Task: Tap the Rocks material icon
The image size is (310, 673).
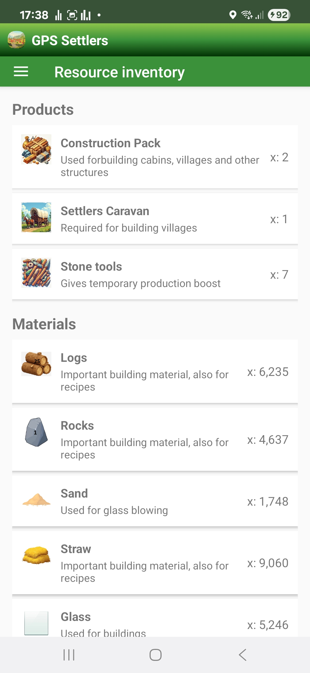Action: pyautogui.click(x=36, y=432)
